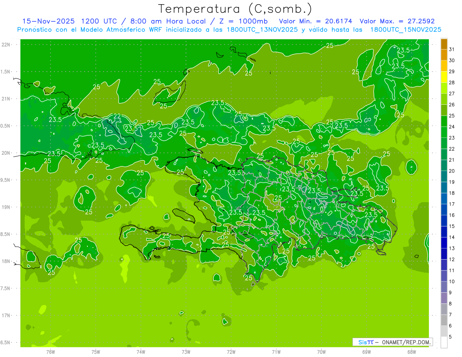Screen dimensions: 462x357
Task: Pick the dark orange swatch above 31
Action: (x=444, y=44)
